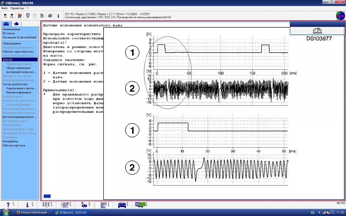Image resolution: width=346 pixels, height=216 pixels.
Task: Open the Файл menu
Action: coord(4,8)
